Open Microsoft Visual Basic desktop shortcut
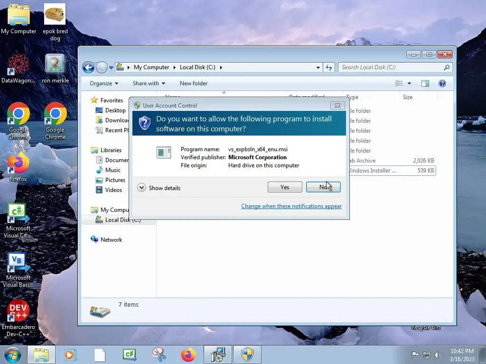The height and width of the screenshot is (364, 486). tap(19, 270)
